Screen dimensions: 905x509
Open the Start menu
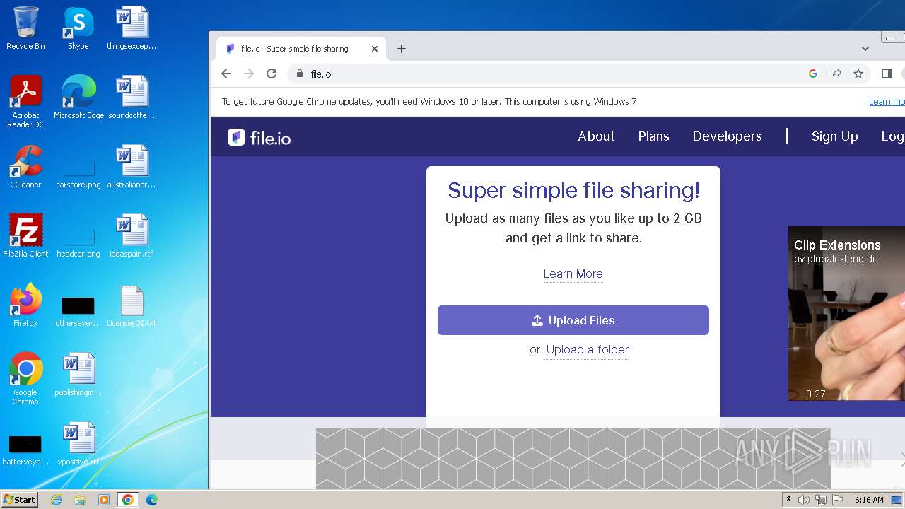tap(19, 500)
